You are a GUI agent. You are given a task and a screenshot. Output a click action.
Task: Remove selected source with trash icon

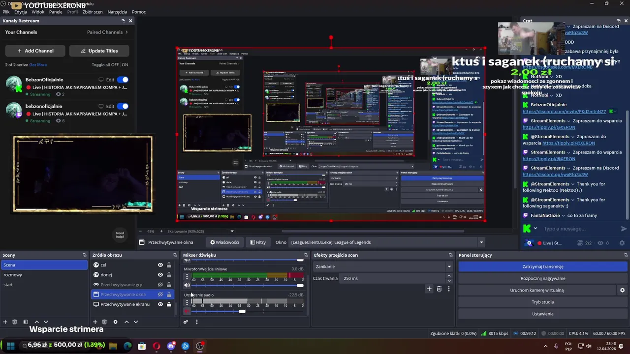pos(104,322)
